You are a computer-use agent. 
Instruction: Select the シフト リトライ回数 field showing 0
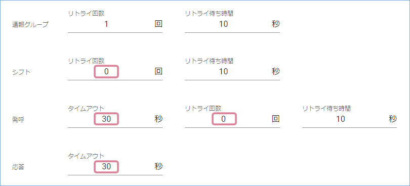point(115,72)
